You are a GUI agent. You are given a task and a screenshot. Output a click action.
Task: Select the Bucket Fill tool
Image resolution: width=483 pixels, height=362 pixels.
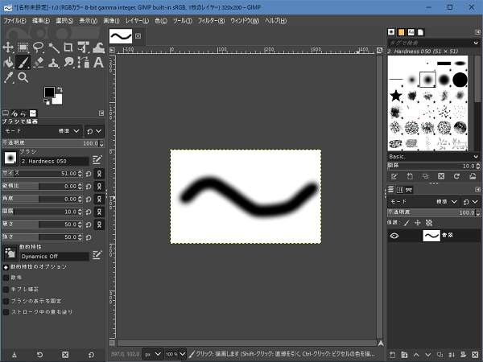point(8,62)
